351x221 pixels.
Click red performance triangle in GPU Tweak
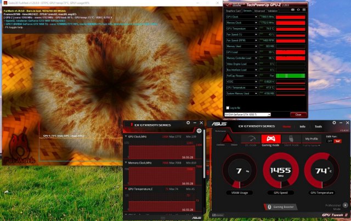pyautogui.click(x=228, y=138)
